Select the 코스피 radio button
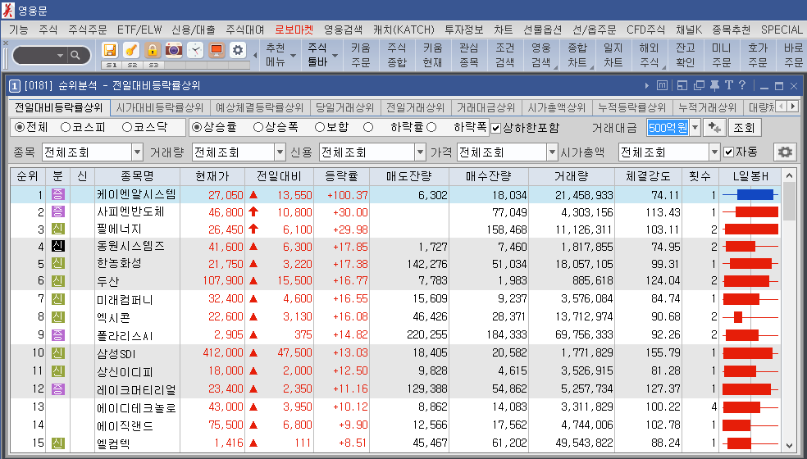The width and height of the screenshot is (807, 459). (x=66, y=127)
